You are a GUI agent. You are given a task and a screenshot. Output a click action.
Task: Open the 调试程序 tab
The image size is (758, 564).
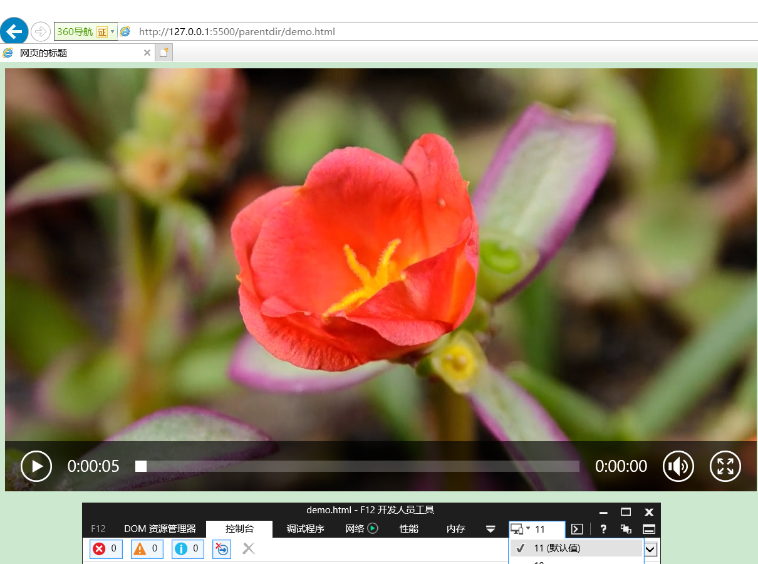point(305,529)
